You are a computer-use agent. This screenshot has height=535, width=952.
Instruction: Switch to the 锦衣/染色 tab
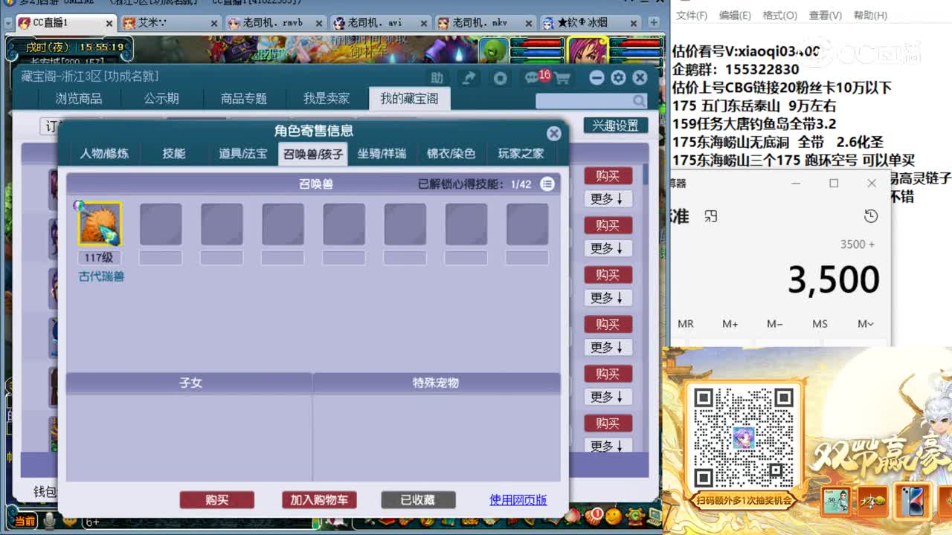[x=451, y=154]
